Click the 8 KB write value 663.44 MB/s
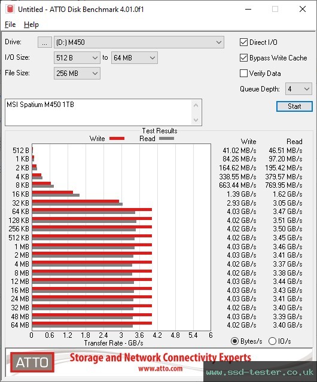This screenshot has height=382, width=317. (237, 185)
